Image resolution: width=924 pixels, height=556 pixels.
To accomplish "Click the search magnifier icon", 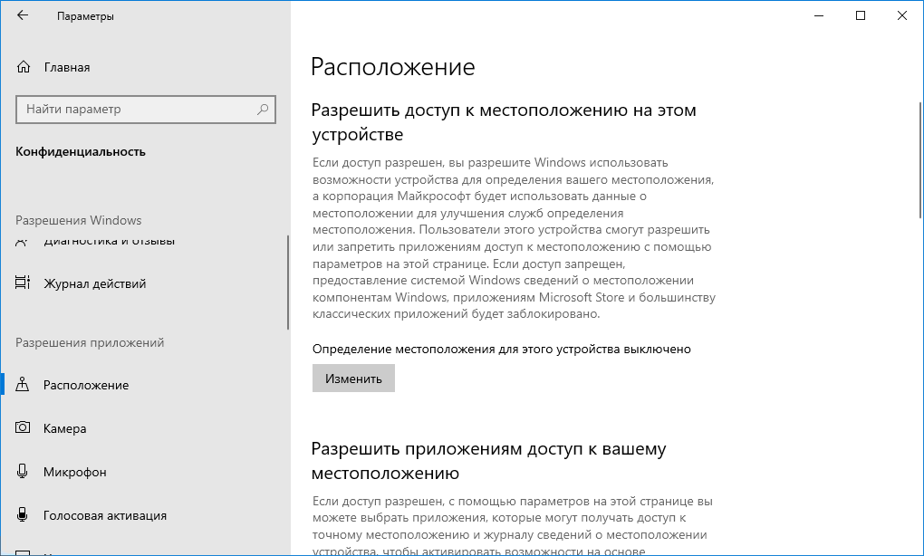I will point(262,109).
